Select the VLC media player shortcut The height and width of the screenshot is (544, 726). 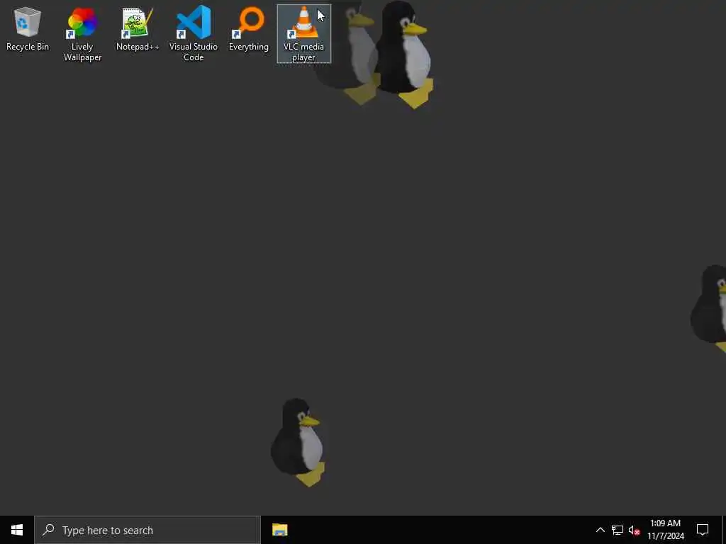[303, 34]
